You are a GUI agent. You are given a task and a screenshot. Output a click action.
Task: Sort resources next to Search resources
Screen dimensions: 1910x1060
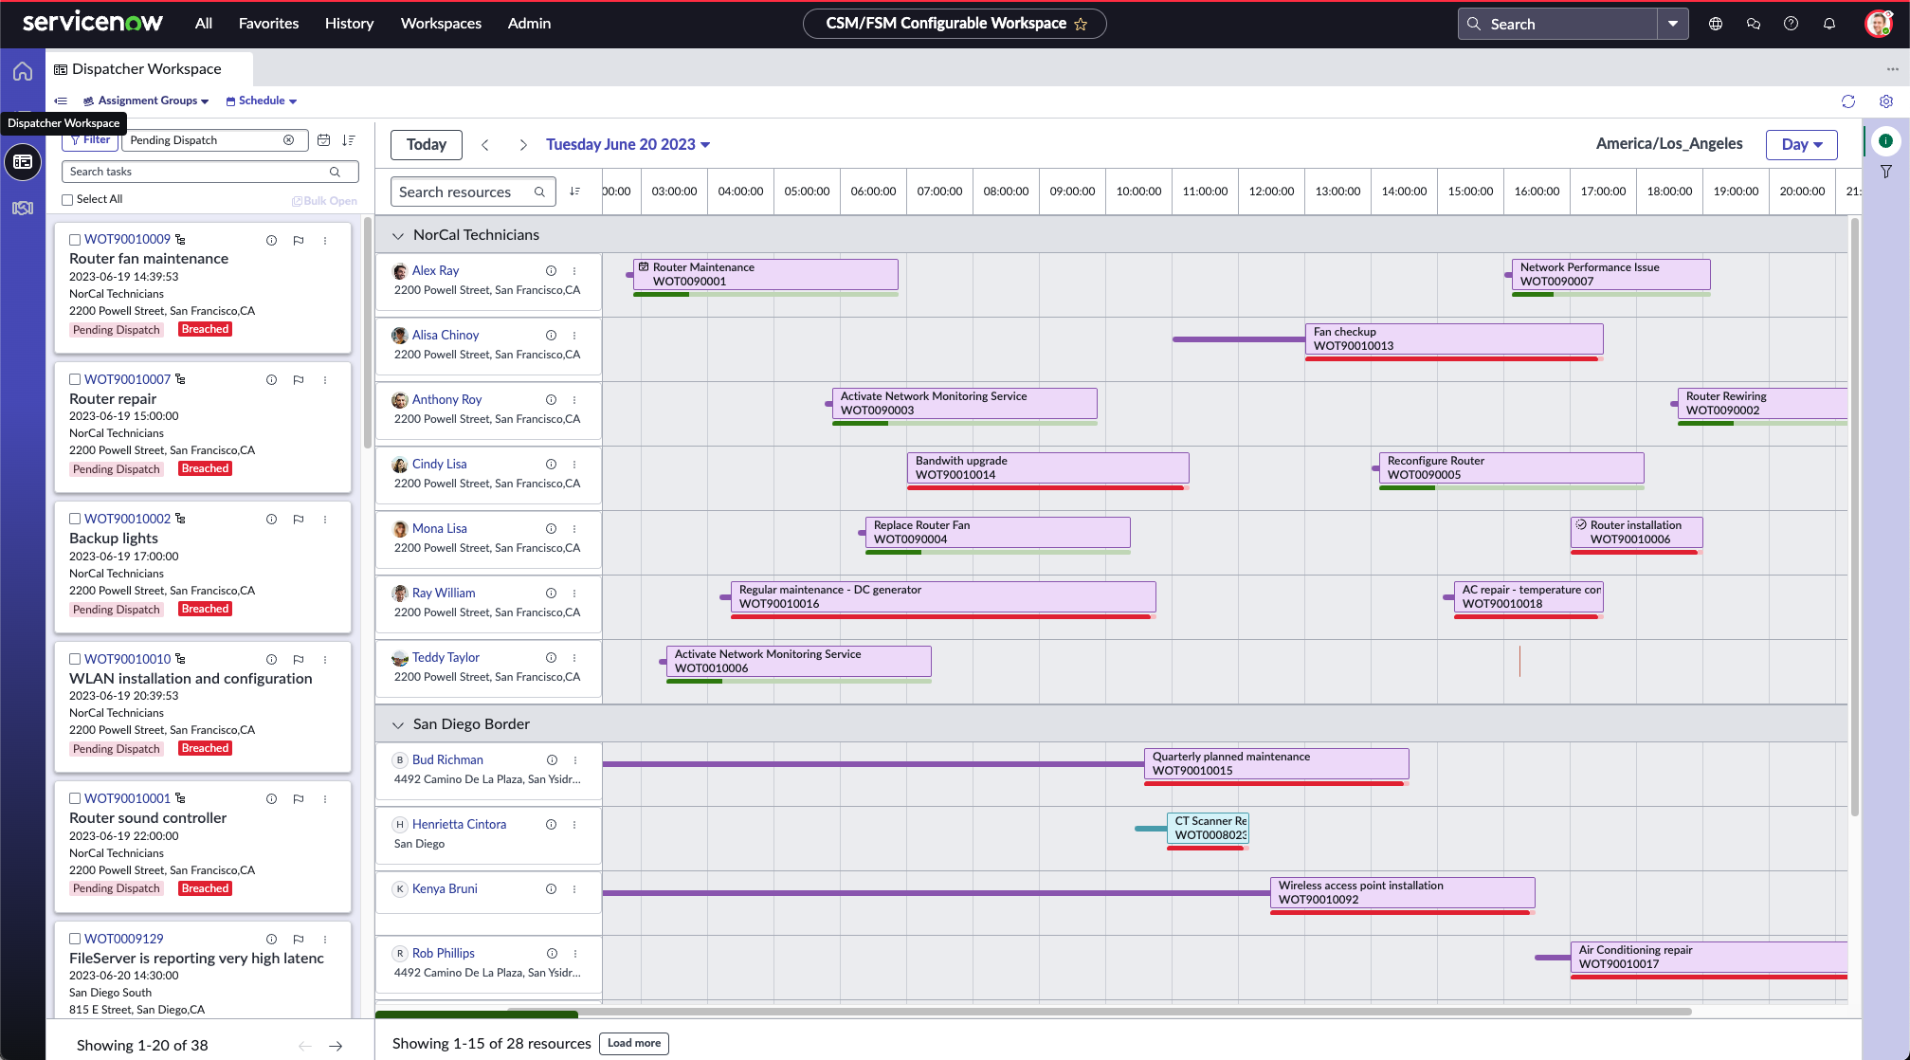point(574,192)
